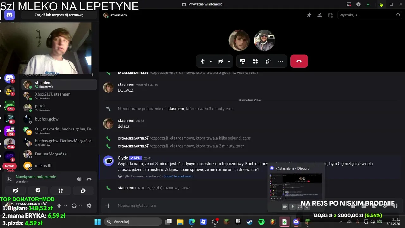Open soundboard from voice connection panel
The width and height of the screenshot is (405, 228).
pyautogui.click(x=83, y=191)
